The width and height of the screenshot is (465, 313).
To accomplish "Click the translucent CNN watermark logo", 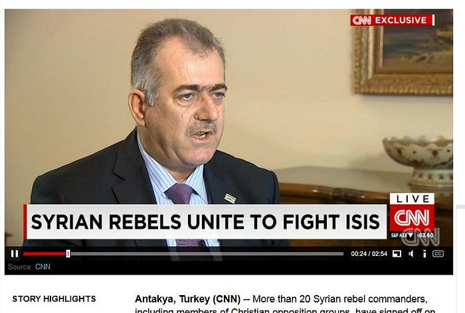I will [x=421, y=237].
